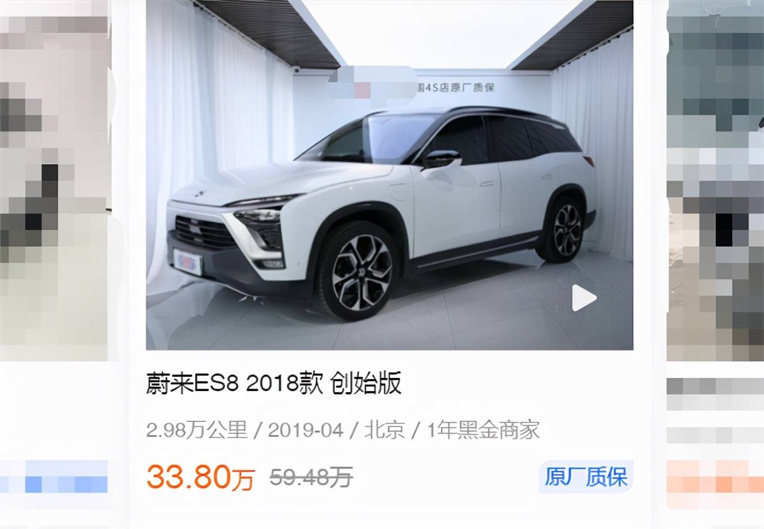764x529 pixels.
Task: Open the white NIO ES8 car photo
Action: (x=389, y=174)
